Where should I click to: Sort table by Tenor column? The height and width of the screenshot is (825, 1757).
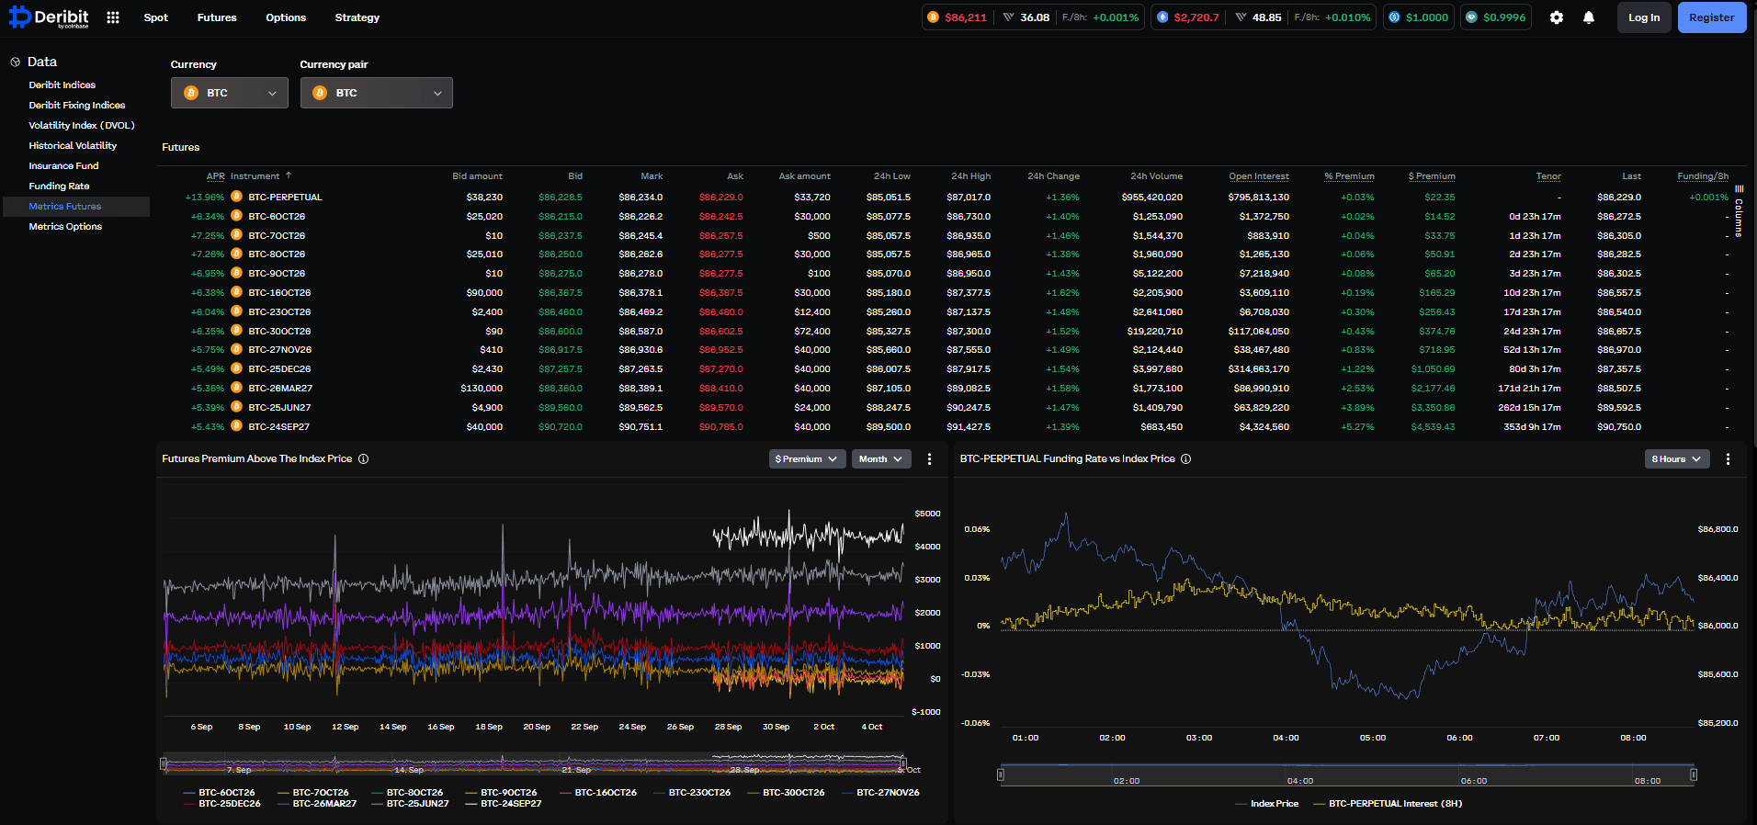1548,176
